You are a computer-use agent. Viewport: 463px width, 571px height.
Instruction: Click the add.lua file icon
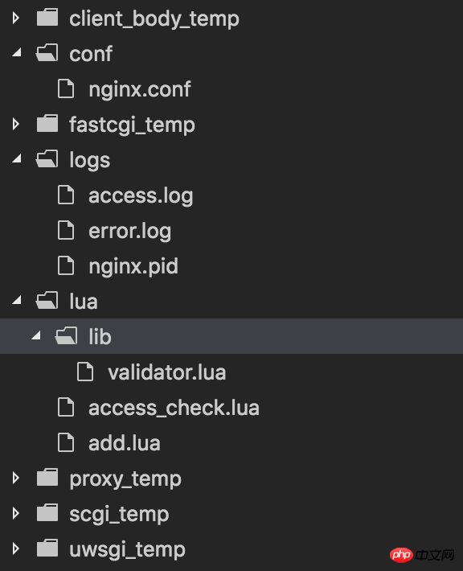tap(66, 442)
